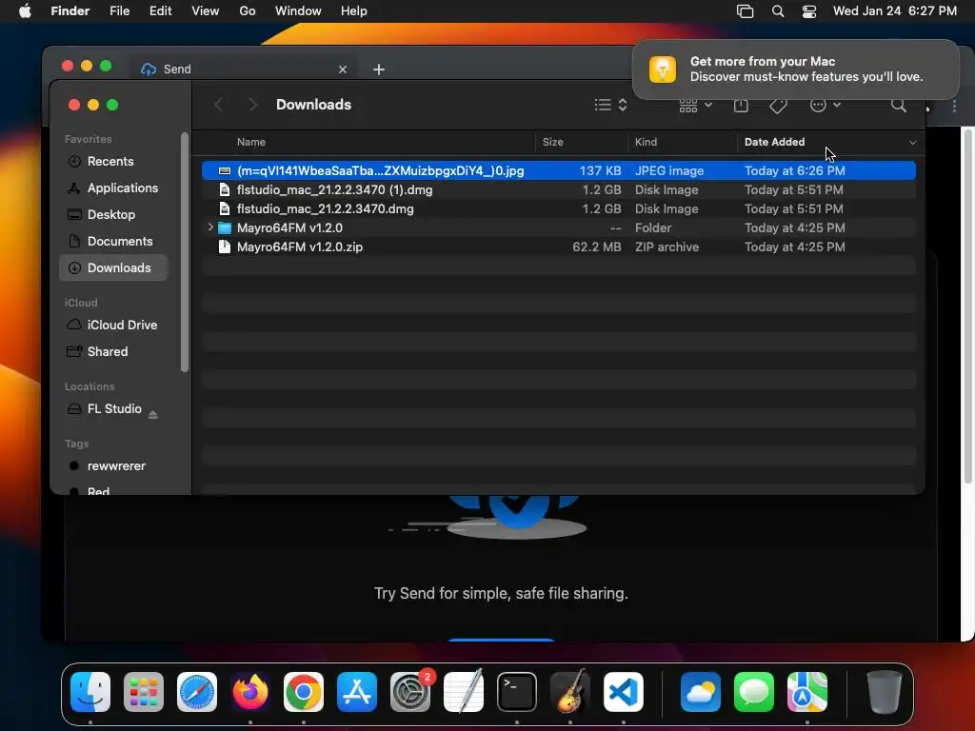Open Terminal from the Dock
Screen dimensions: 975x731
pos(517,692)
